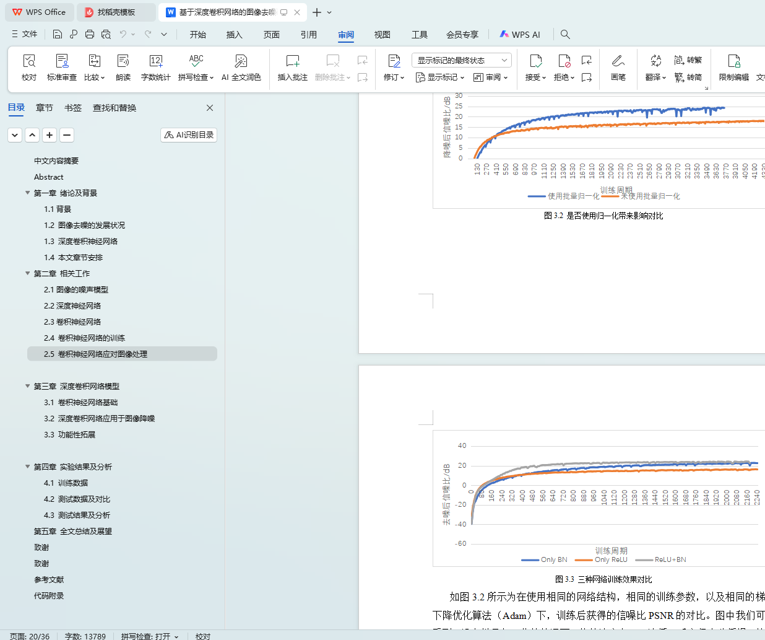Collapse 第一章 绪论及背景 in outline
This screenshot has height=640, width=765.
pyautogui.click(x=27, y=193)
